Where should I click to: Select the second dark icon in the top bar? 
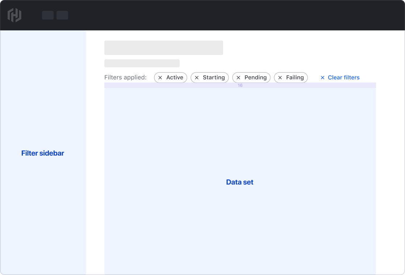[x=62, y=15]
